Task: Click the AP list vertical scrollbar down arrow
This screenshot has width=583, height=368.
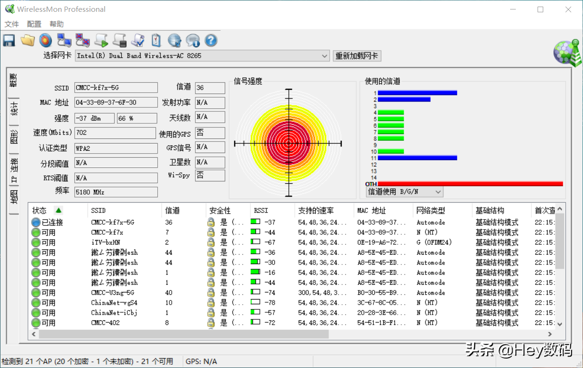Action: click(x=560, y=324)
